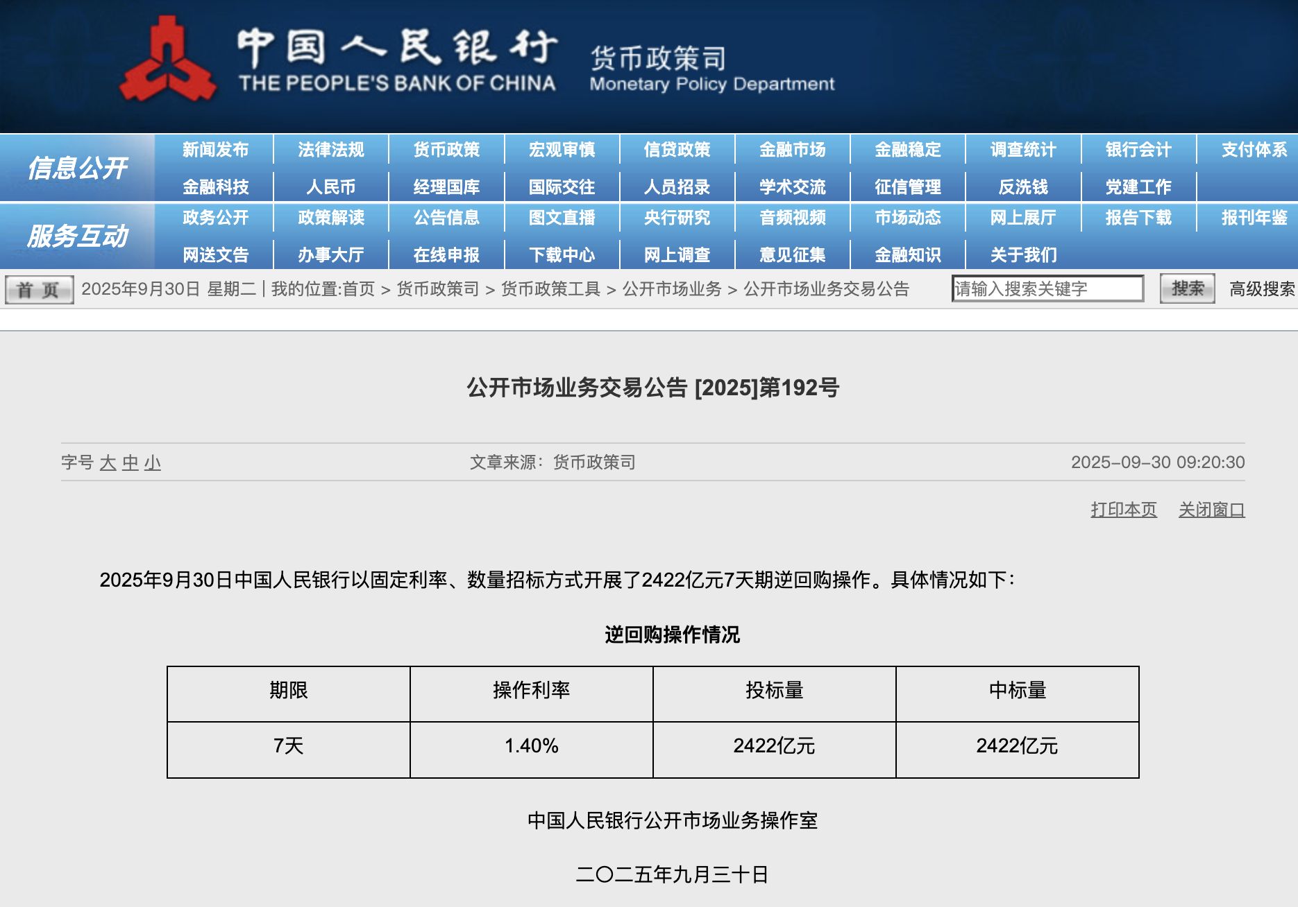Click table cell 1.40%
Image resolution: width=1298 pixels, height=907 pixels.
pos(532,750)
